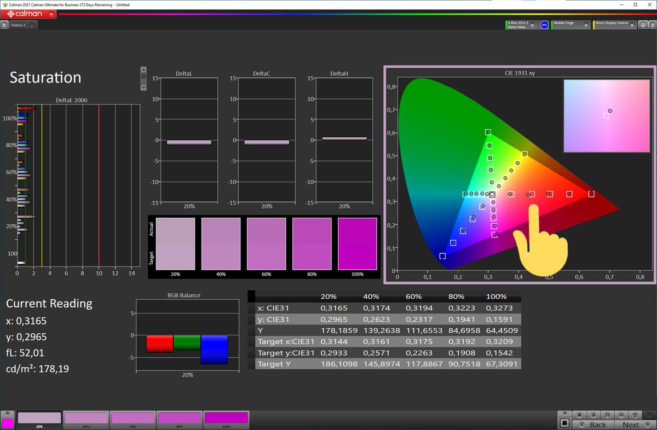Select the 60% actual color swatch
657x430 pixels.
coord(266,231)
